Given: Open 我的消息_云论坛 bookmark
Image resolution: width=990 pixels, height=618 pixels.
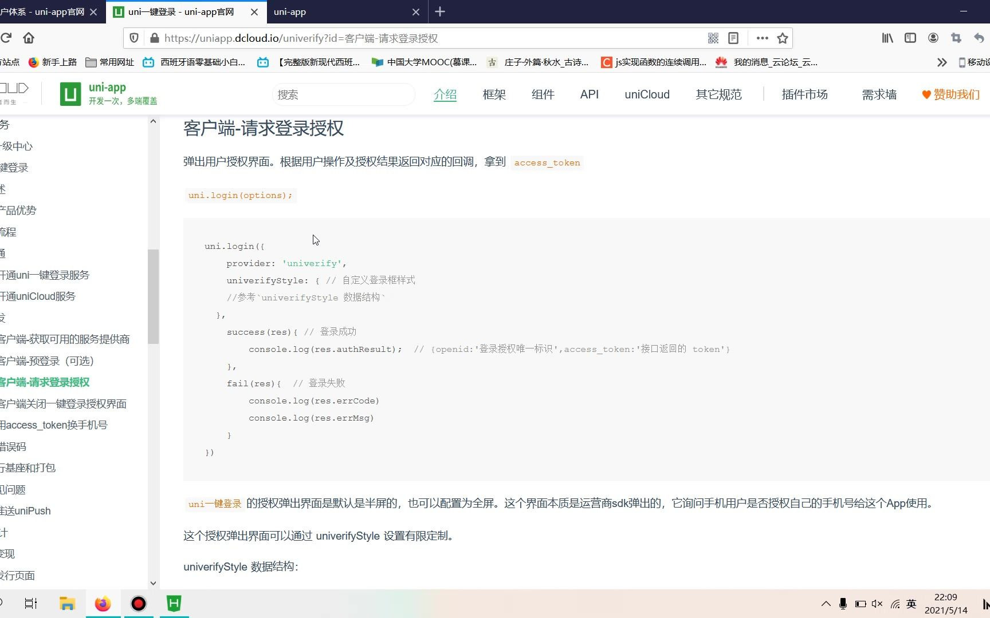Looking at the screenshot, I should [x=767, y=62].
